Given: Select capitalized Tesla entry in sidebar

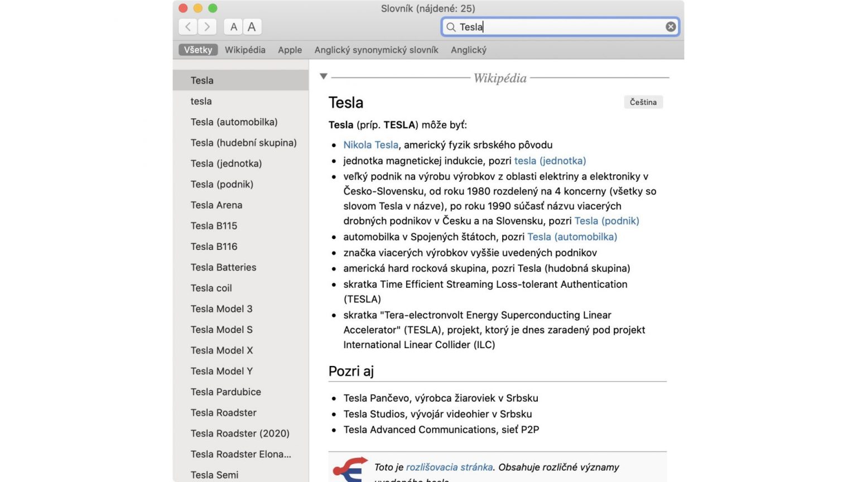Looking at the screenshot, I should point(240,80).
